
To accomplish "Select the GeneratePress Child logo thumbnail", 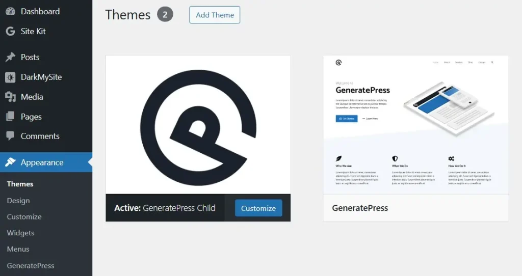I will (198, 125).
